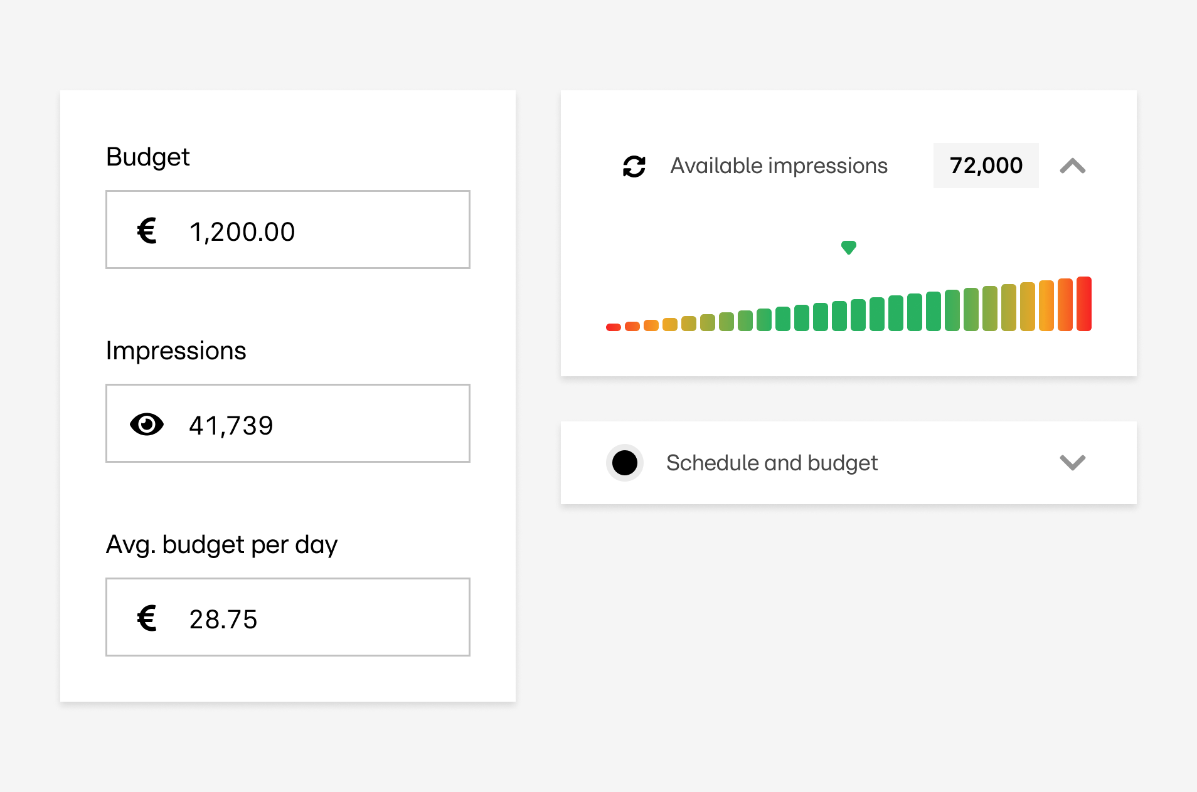Click the Avg. budget per day label

point(221,544)
